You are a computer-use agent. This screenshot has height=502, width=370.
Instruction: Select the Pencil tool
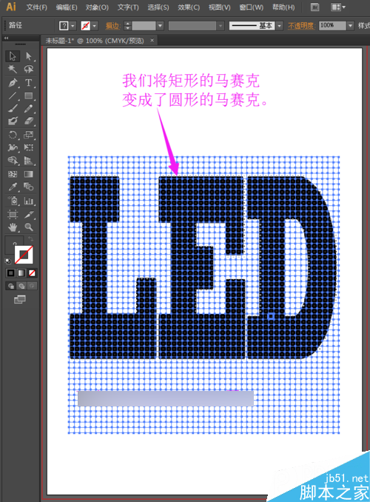(28, 109)
